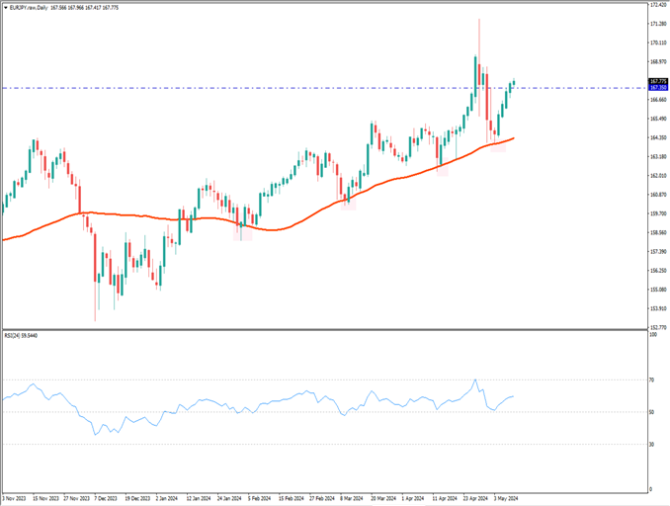
Task: Click the 3 Nov 2023 date label
Action: 17,499
